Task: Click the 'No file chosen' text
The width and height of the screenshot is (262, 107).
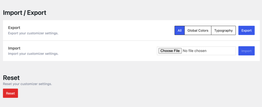Action: pyautogui.click(x=194, y=51)
